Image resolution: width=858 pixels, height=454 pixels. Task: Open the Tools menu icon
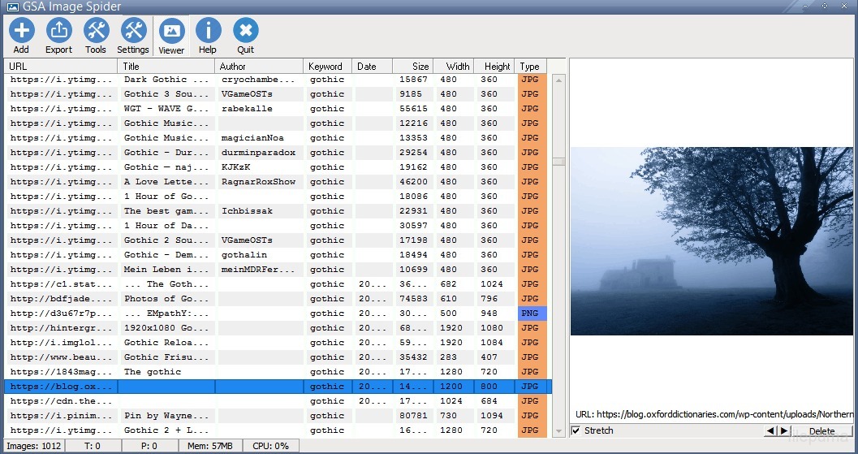(96, 37)
